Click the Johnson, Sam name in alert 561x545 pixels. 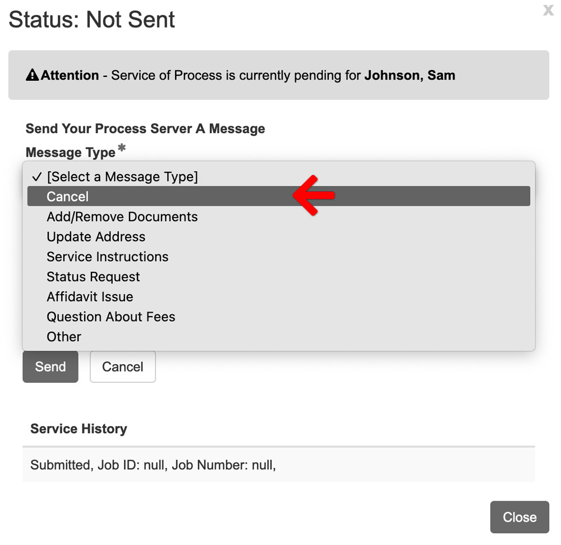pyautogui.click(x=410, y=75)
